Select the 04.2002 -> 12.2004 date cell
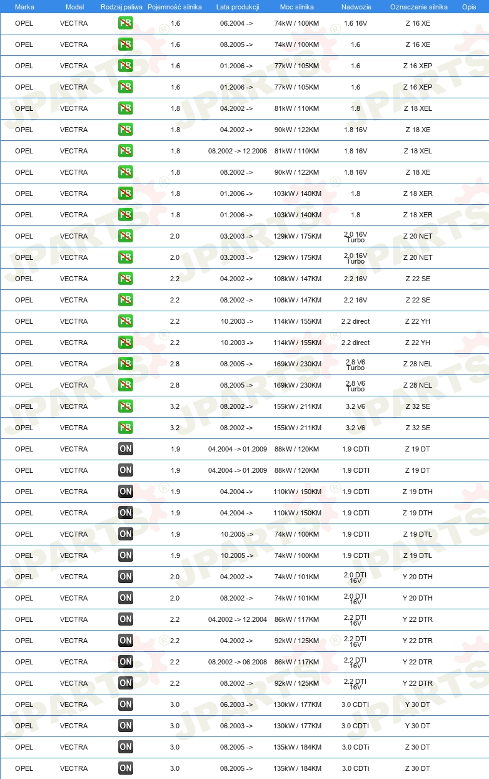Viewport: 489px width, 779px height. pos(238,619)
